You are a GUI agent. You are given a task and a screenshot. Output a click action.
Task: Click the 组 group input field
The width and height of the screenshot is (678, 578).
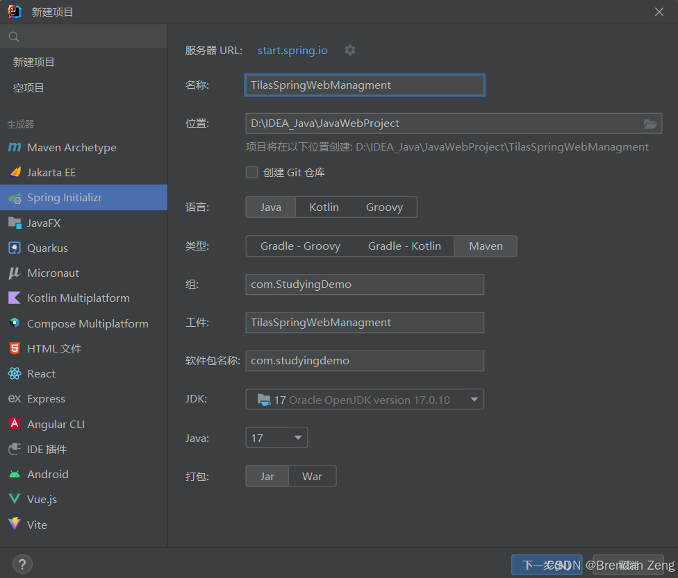(x=365, y=284)
